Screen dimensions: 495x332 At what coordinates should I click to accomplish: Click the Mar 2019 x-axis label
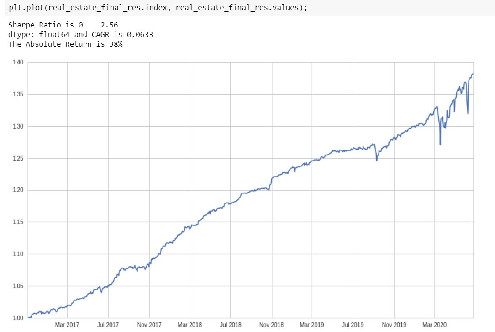(x=312, y=325)
